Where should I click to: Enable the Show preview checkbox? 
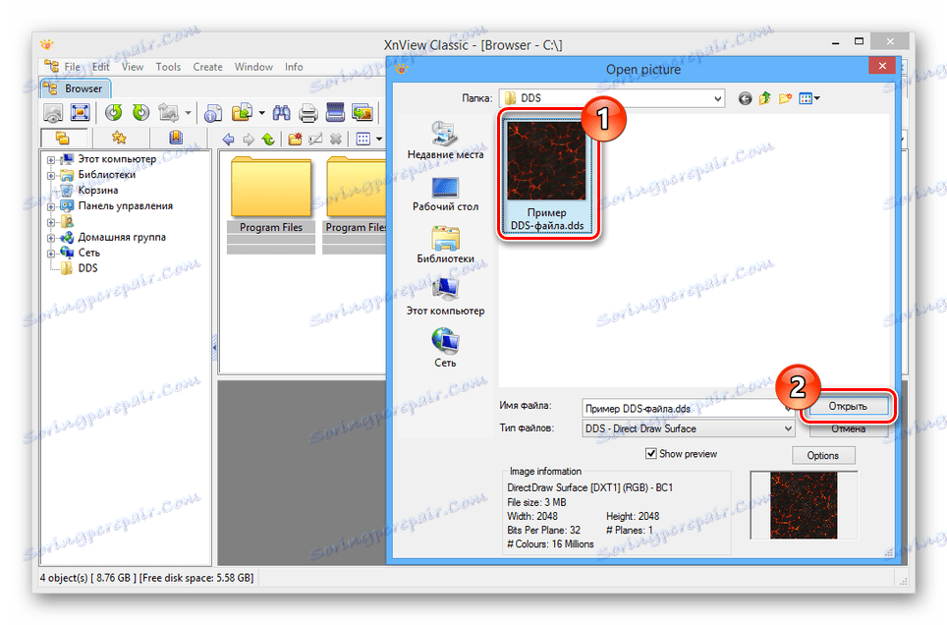(x=653, y=453)
